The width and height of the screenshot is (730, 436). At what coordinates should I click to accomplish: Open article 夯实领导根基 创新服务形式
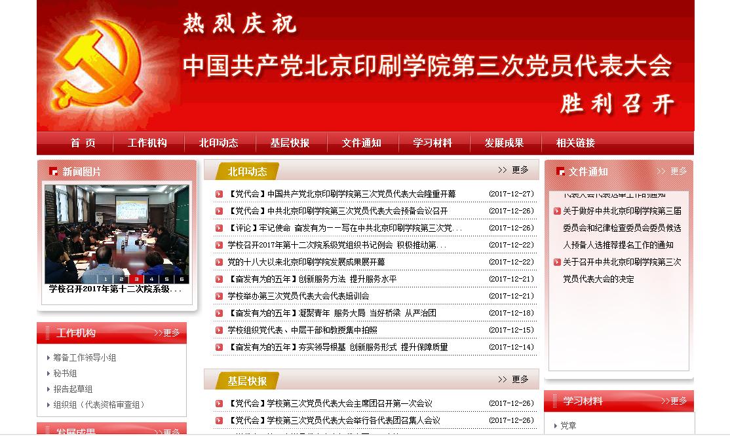pyautogui.click(x=337, y=347)
